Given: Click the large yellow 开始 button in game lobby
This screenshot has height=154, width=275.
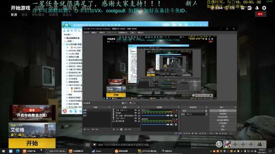Looking at the screenshot, I should click(32, 143).
